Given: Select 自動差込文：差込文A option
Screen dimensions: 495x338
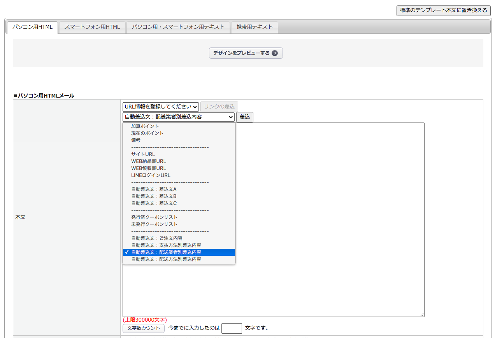Looking at the screenshot, I should click(x=154, y=189).
